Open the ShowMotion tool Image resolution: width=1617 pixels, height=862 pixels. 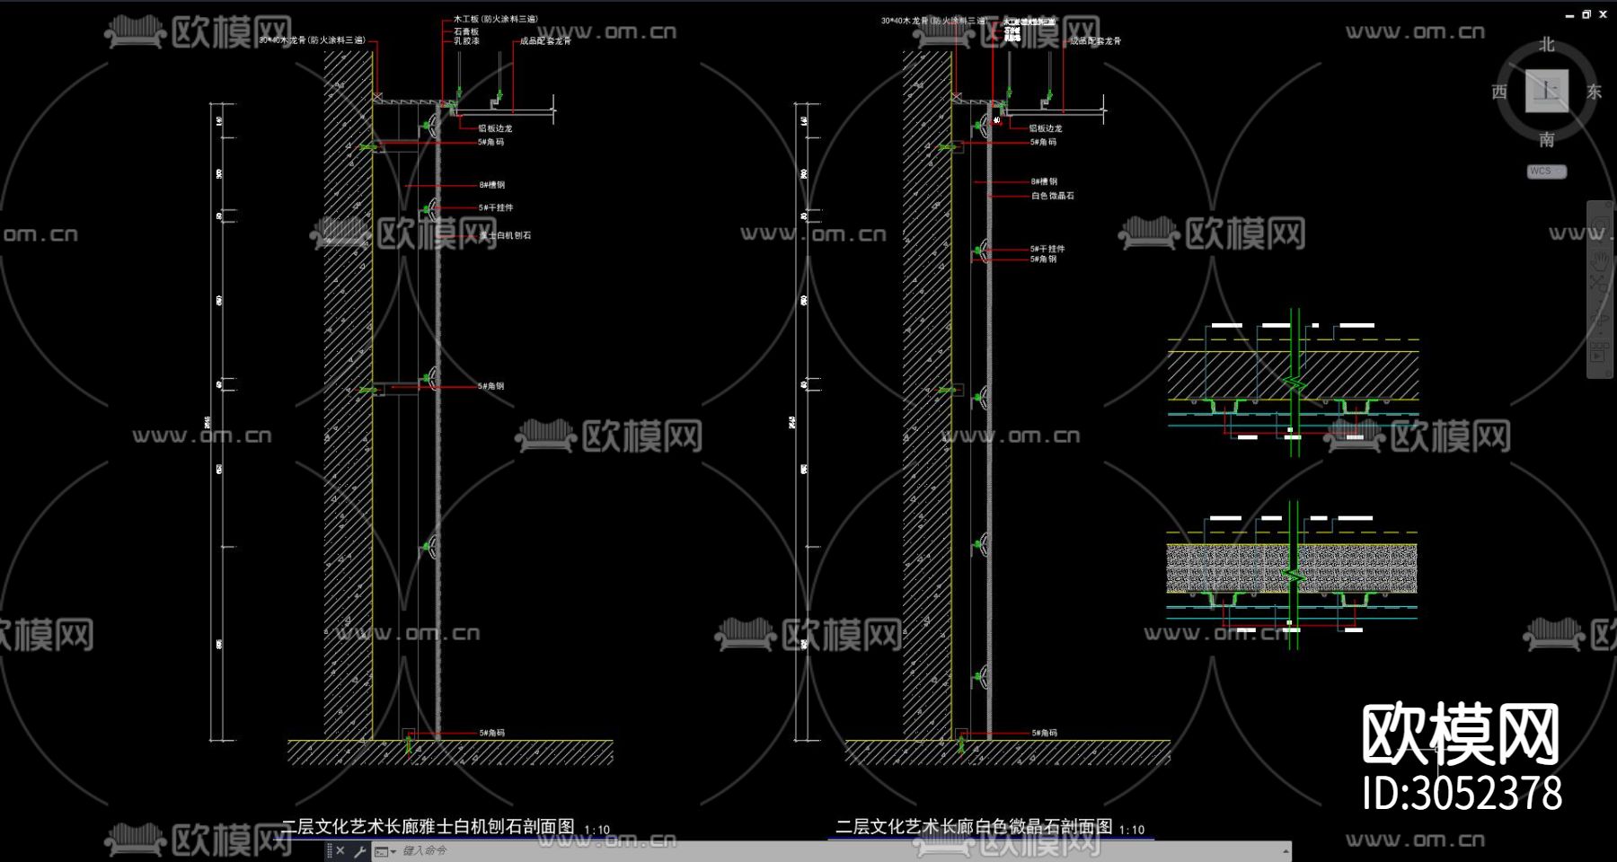click(1600, 353)
